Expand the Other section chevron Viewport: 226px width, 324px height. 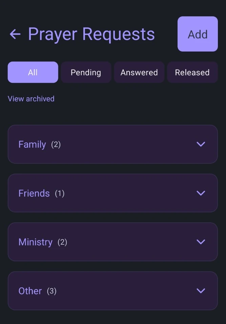click(201, 291)
